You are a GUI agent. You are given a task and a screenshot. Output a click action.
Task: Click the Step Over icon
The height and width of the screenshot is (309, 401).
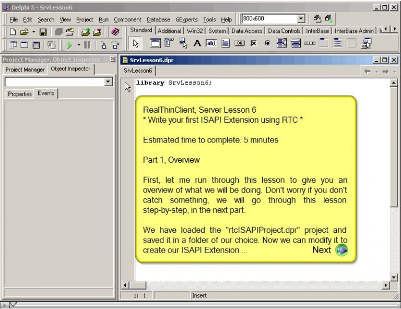pos(115,45)
